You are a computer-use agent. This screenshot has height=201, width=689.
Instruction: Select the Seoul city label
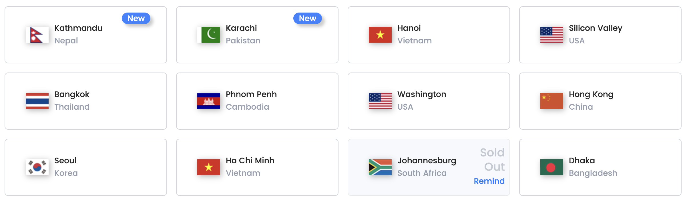point(65,160)
